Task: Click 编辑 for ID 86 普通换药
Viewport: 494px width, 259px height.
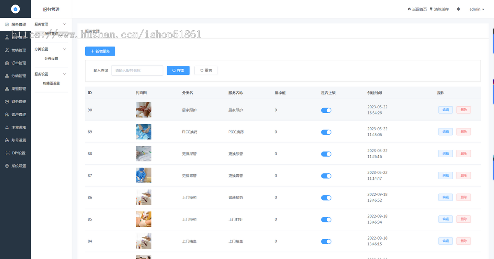Action: [445, 197]
